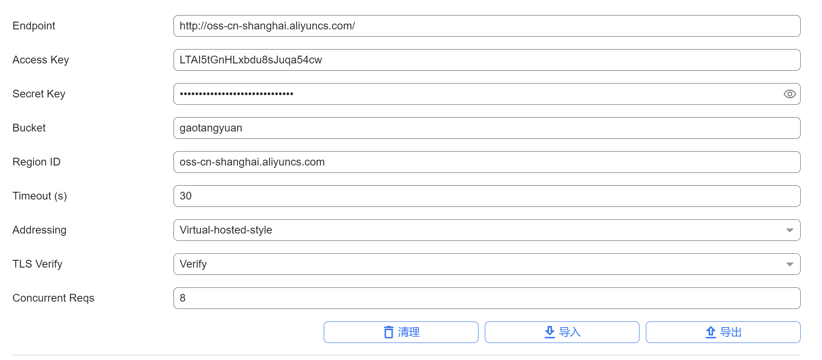Focus the Concurrent Reqs field
The height and width of the screenshot is (360, 822).
pyautogui.click(x=487, y=298)
